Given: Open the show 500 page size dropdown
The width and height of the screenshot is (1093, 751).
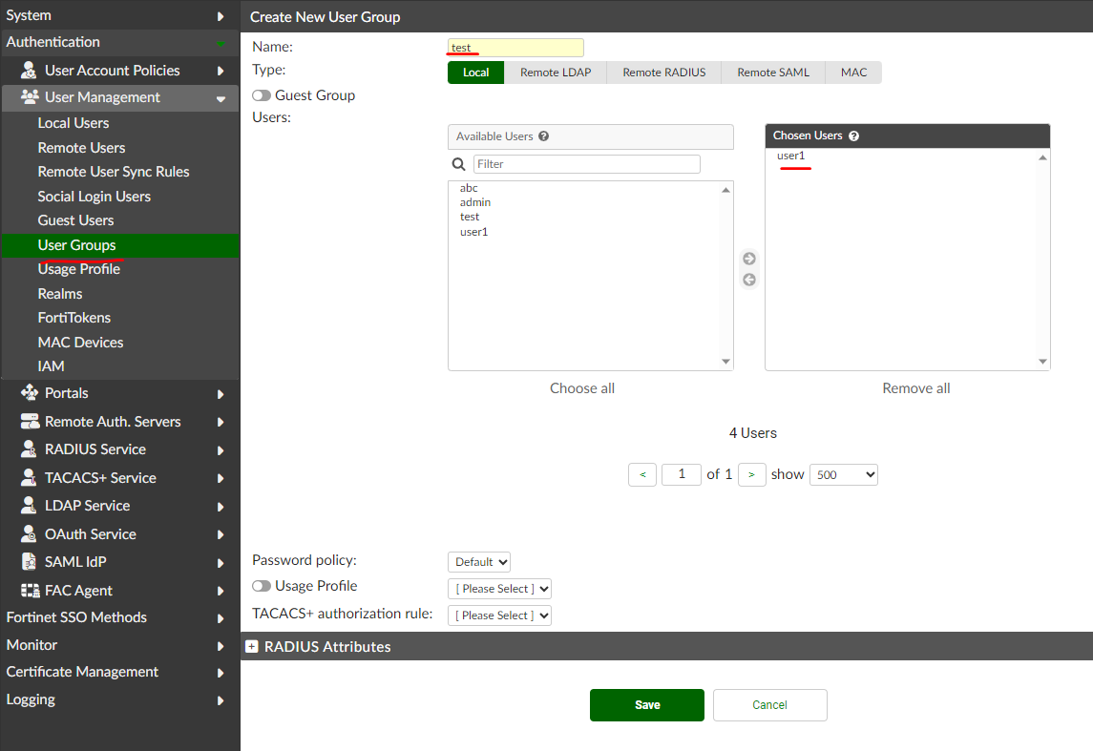Looking at the screenshot, I should (x=843, y=474).
